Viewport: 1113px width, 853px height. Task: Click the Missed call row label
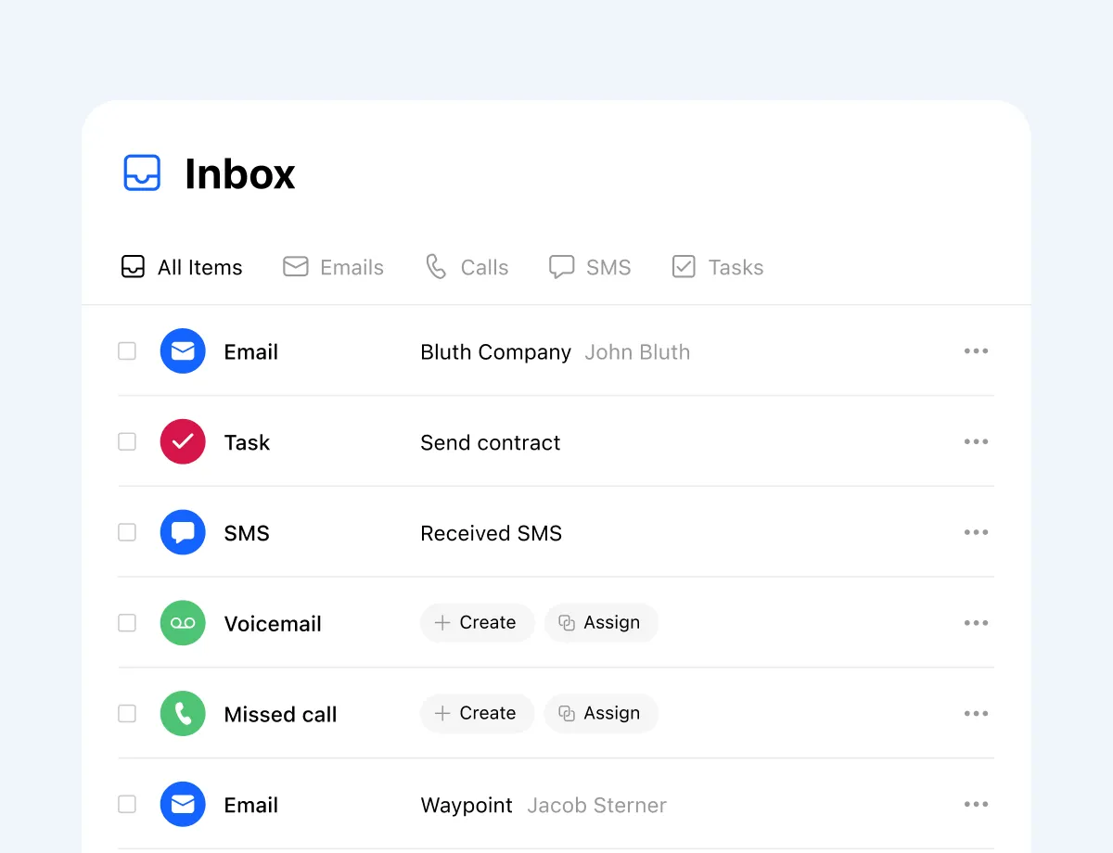(280, 715)
